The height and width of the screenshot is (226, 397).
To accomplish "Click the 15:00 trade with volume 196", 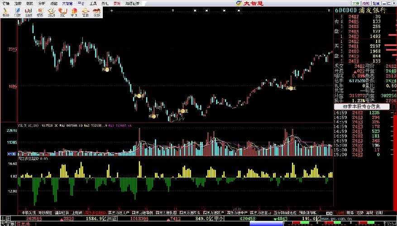I will coord(357,146).
